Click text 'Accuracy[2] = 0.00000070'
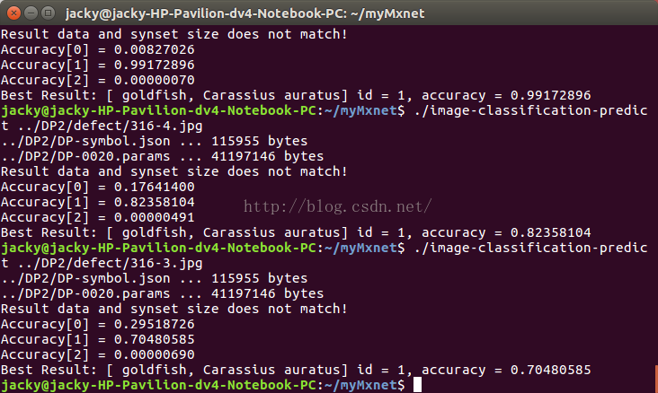 pyautogui.click(x=98, y=80)
